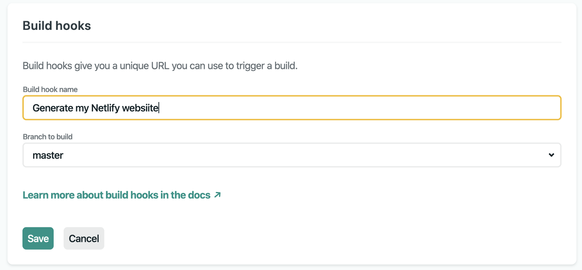Click the 'Build hook name' label

pos(50,89)
